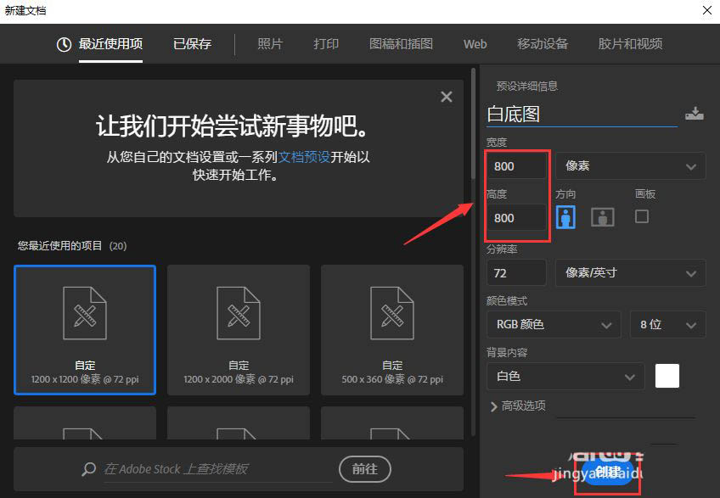Select the 1200 x 2000 像素 preset
This screenshot has height=498, width=720.
[x=239, y=330]
